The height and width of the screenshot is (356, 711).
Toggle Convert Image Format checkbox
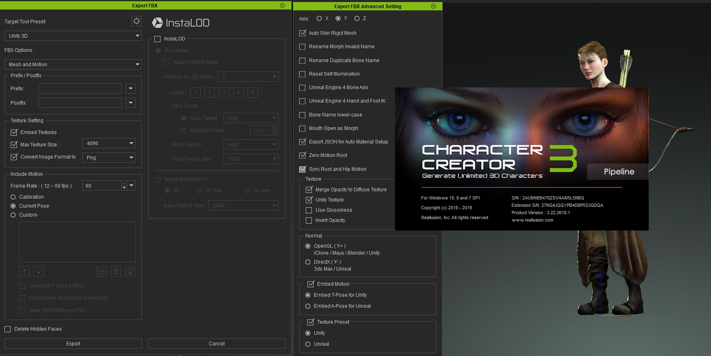click(x=14, y=157)
